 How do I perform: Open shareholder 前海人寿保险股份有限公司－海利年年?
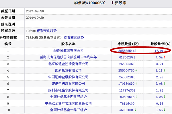68,57
